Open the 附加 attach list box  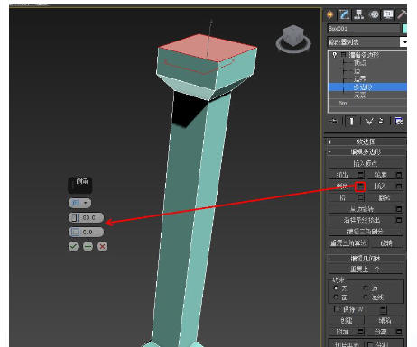(x=360, y=332)
